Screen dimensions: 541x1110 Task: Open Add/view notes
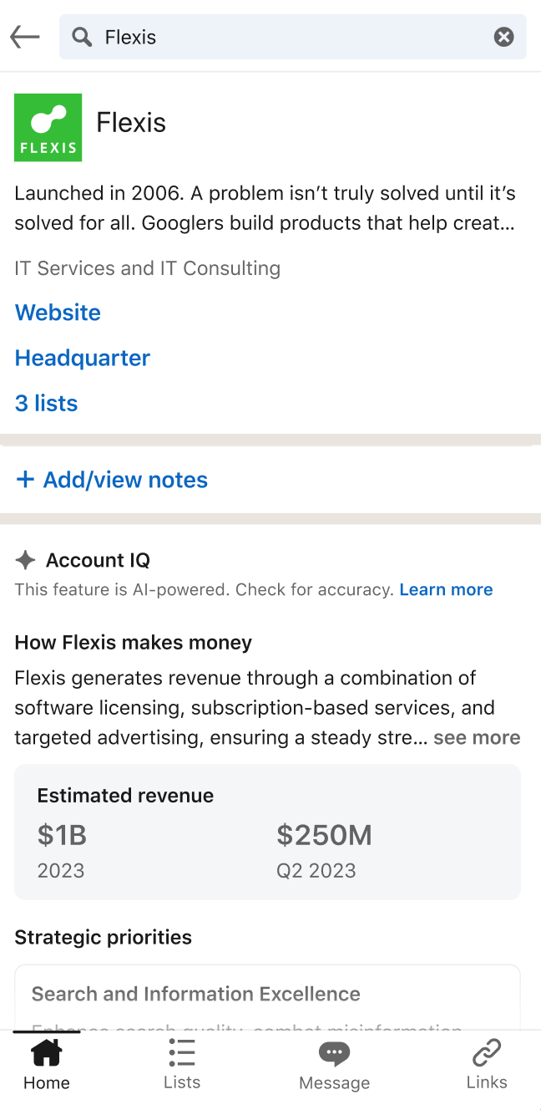[113, 480]
